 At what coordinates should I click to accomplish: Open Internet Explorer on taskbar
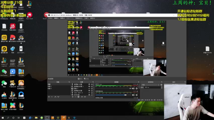(30, 118)
